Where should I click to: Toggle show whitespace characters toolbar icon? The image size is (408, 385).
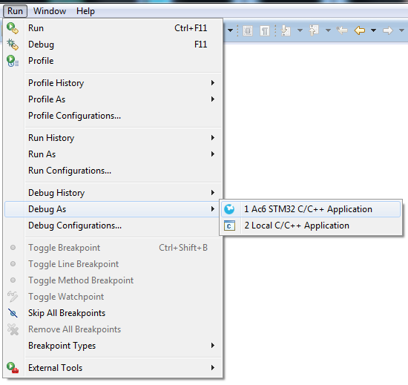(x=265, y=31)
